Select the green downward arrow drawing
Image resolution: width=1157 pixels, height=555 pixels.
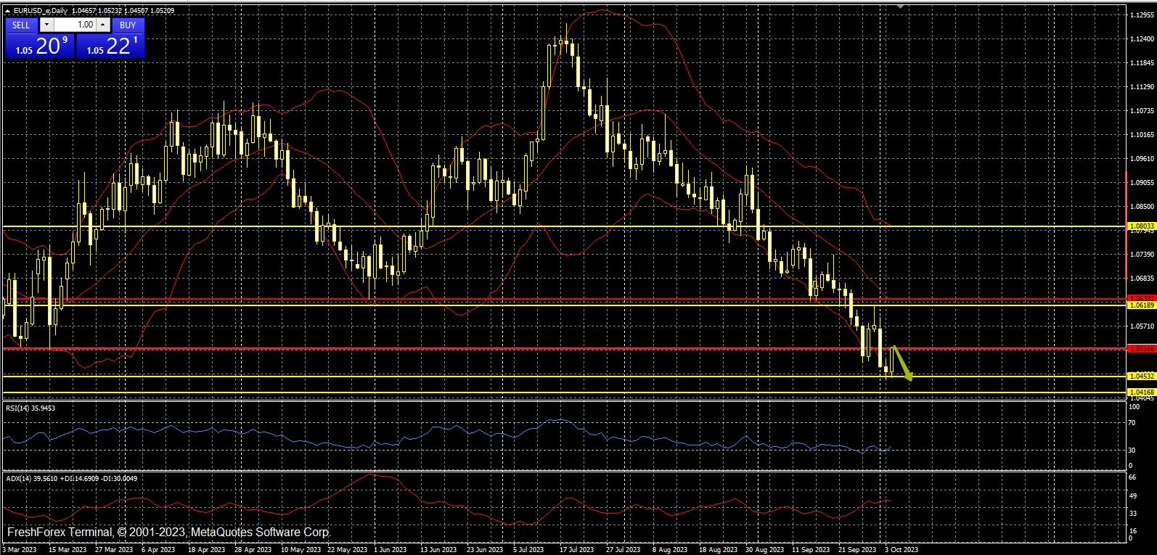(x=902, y=363)
